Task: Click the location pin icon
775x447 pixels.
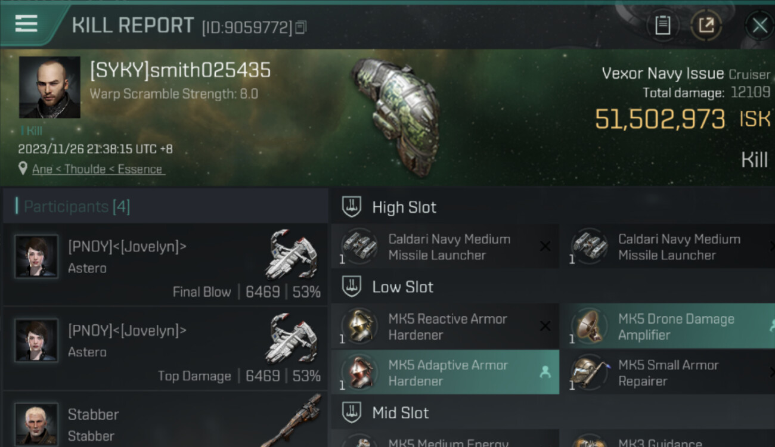Action: 23,169
